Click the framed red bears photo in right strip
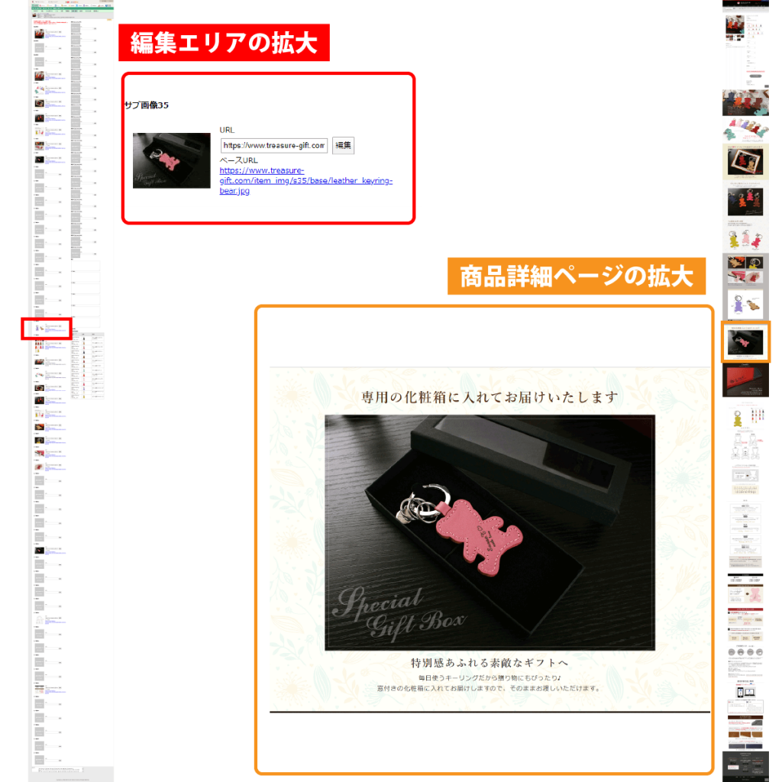The image size is (782, 782). tap(745, 163)
